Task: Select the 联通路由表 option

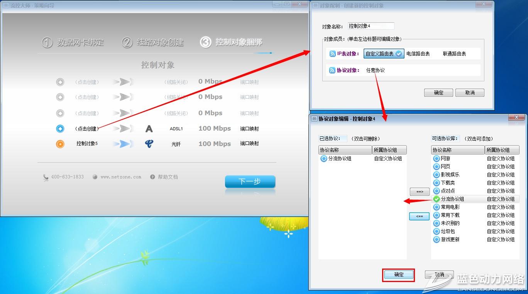Action: (454, 54)
